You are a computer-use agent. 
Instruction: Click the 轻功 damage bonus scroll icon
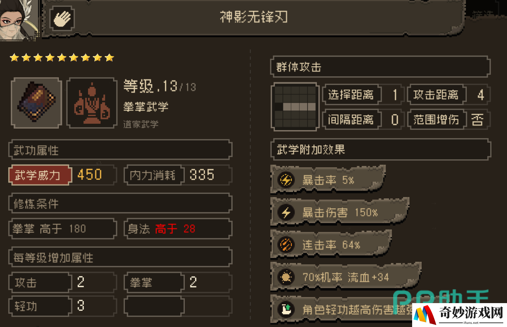point(286,310)
